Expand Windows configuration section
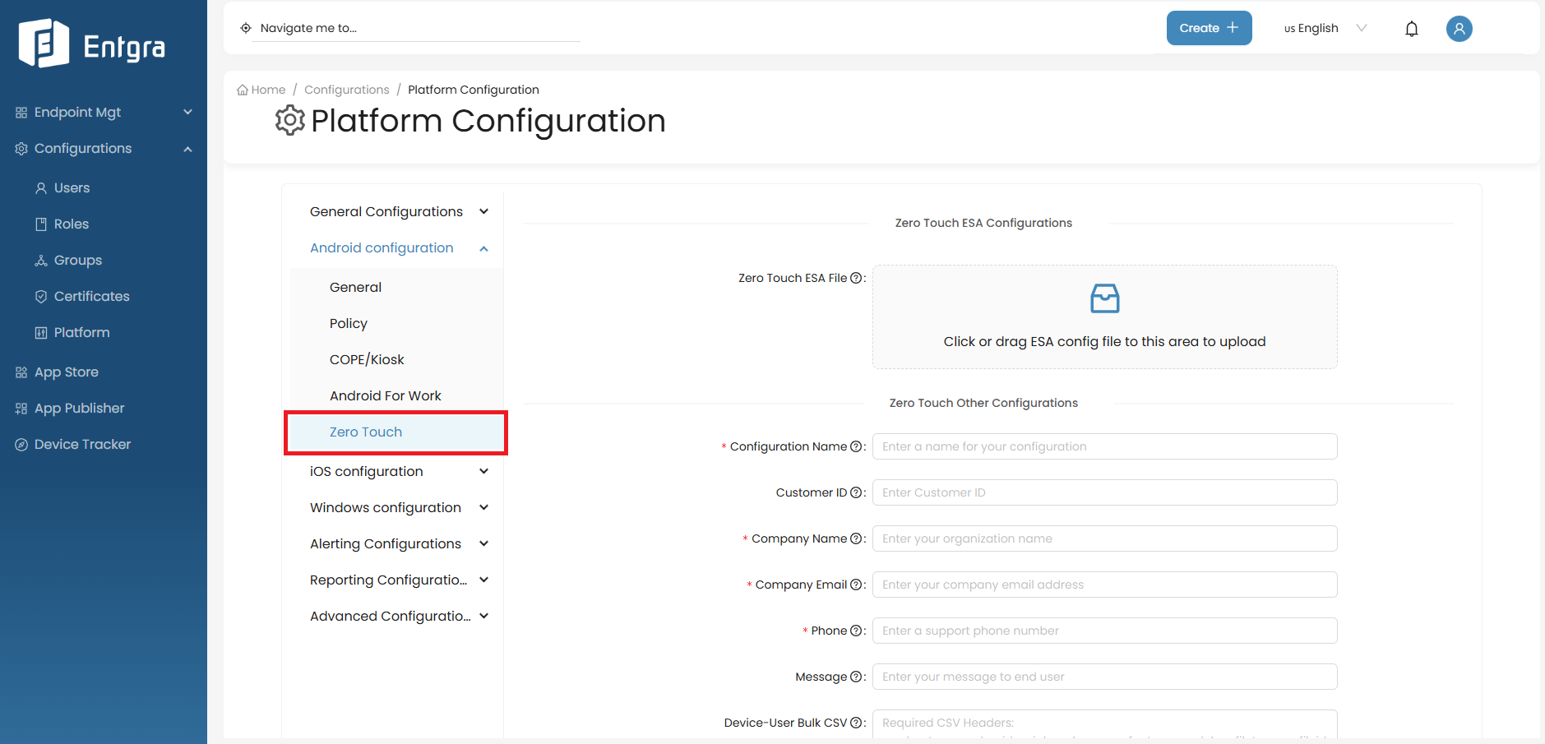This screenshot has width=1545, height=744. pos(484,507)
